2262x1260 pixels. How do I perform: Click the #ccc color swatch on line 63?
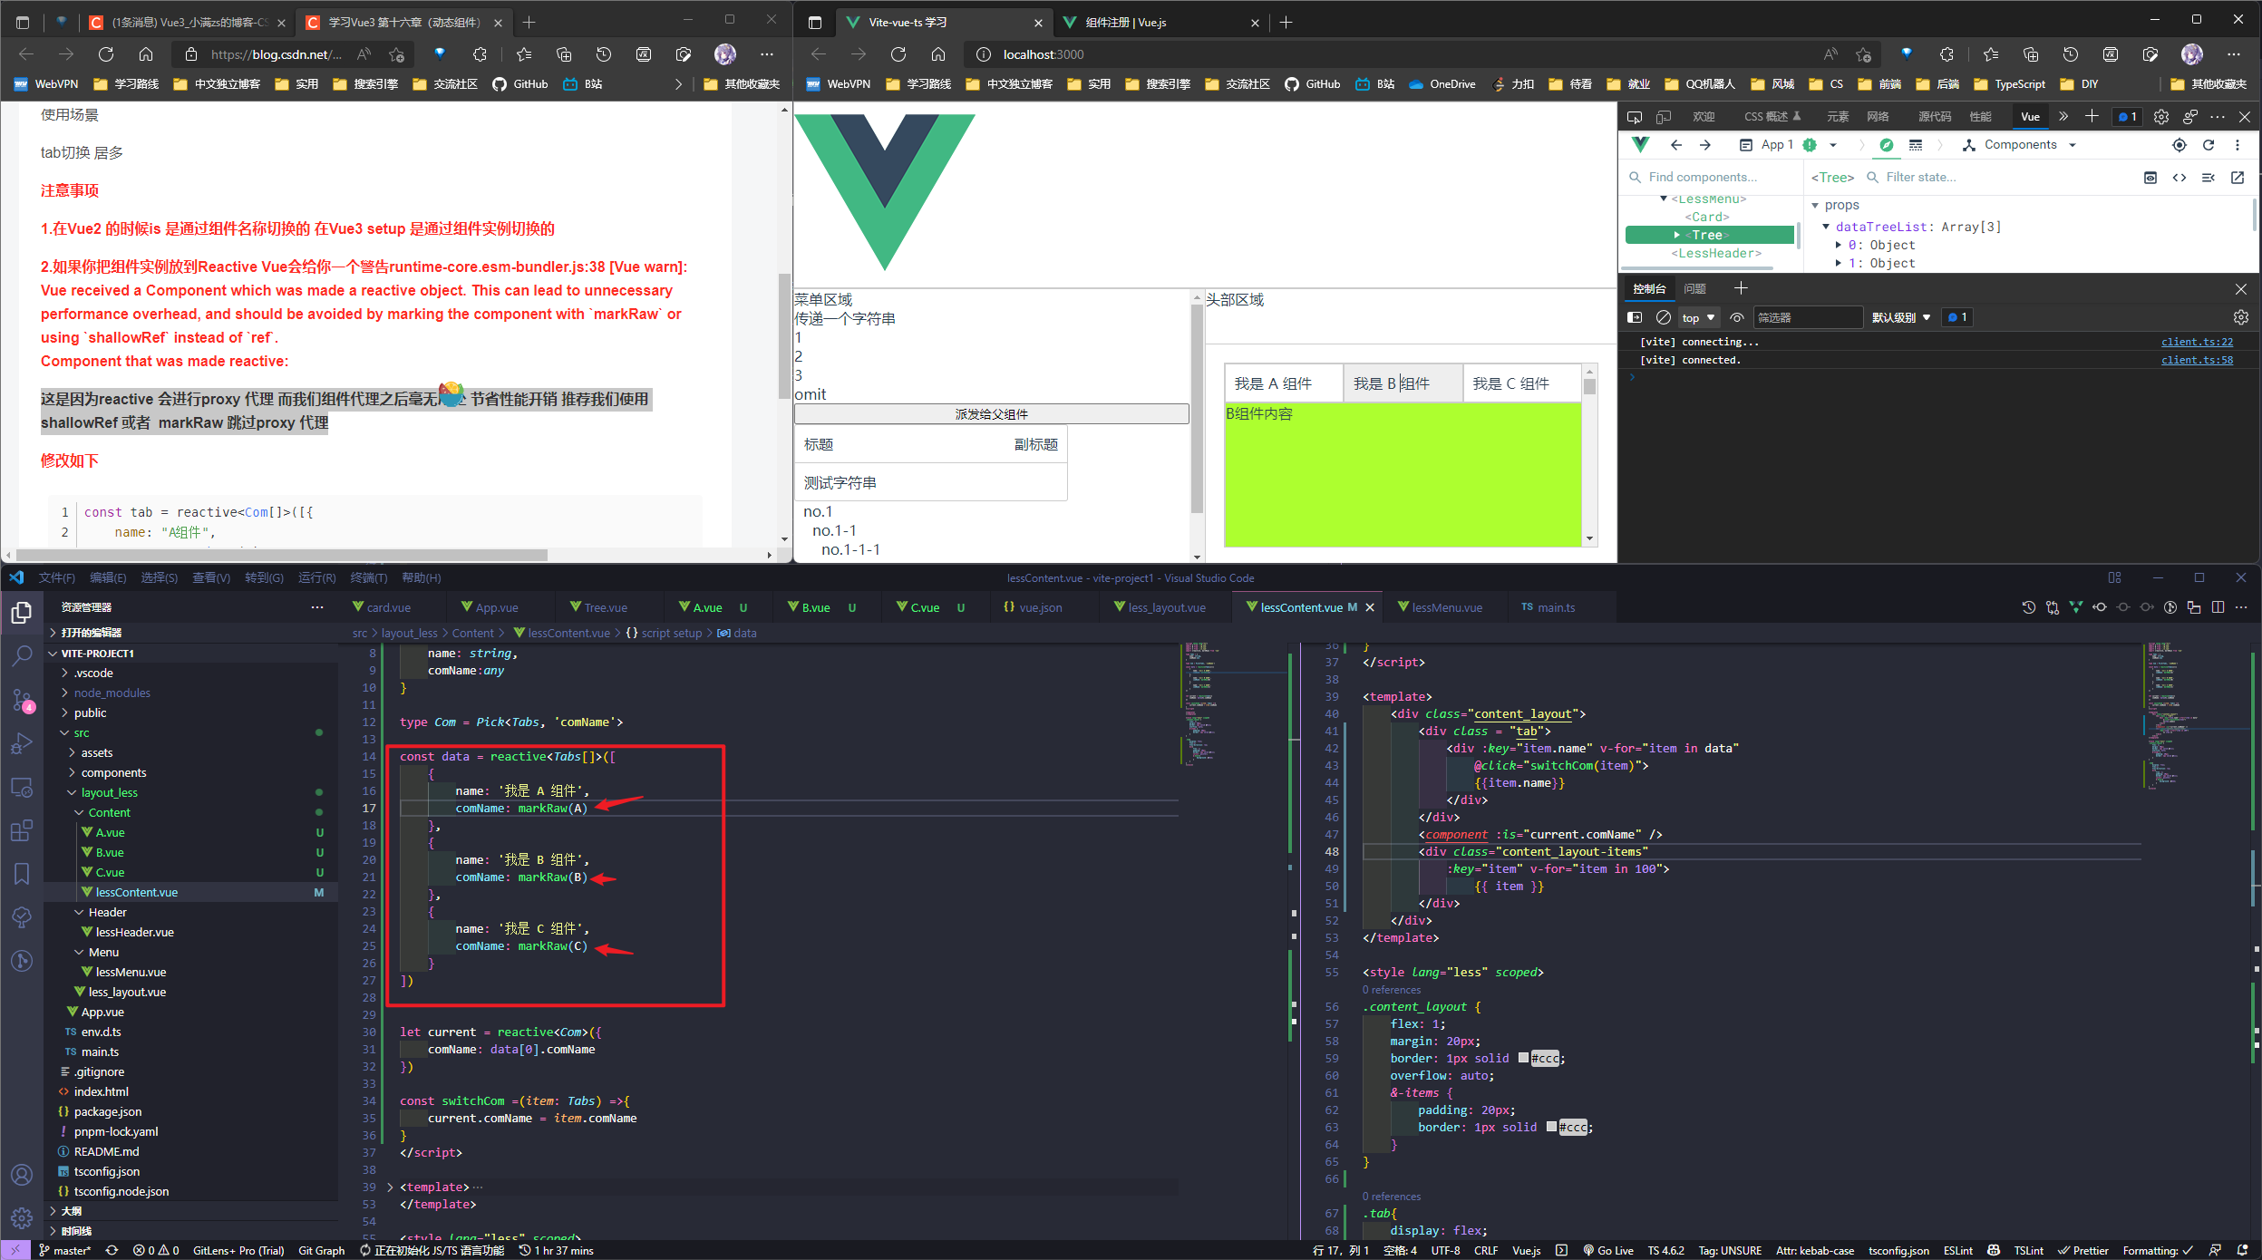(1551, 1128)
